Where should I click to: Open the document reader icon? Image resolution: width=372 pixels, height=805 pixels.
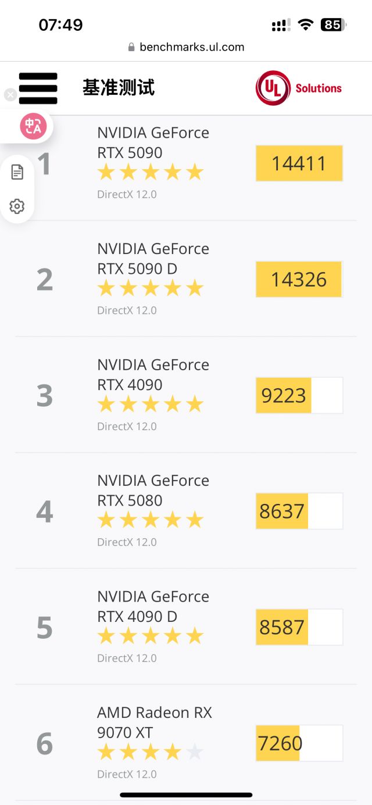tap(17, 172)
